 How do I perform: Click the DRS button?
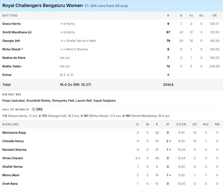coord(37,109)
